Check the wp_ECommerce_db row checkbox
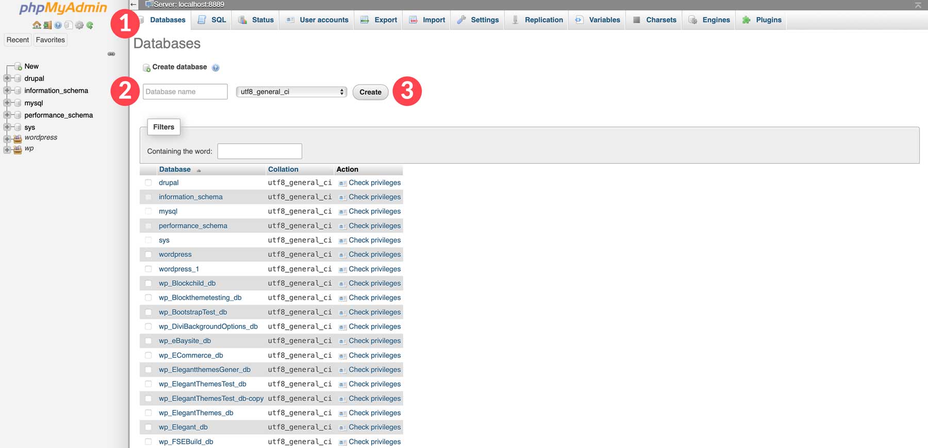Screen dimensions: 928x448 click(148, 355)
